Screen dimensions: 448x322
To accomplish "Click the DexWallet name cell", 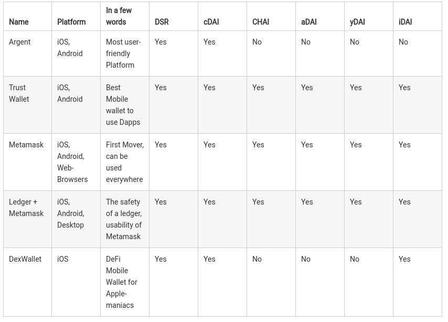I will [x=25, y=259].
